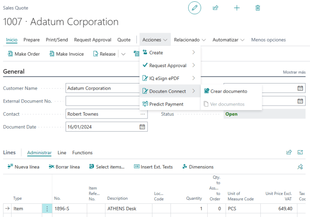Click the Description column header
Screen dimensions: 310x217
tap(117, 198)
